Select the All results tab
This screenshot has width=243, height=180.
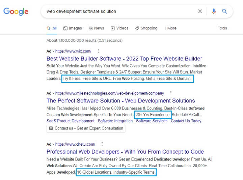click(x=52, y=28)
